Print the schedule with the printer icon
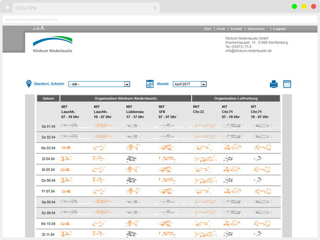This screenshot has height=240, width=320. pos(273,84)
